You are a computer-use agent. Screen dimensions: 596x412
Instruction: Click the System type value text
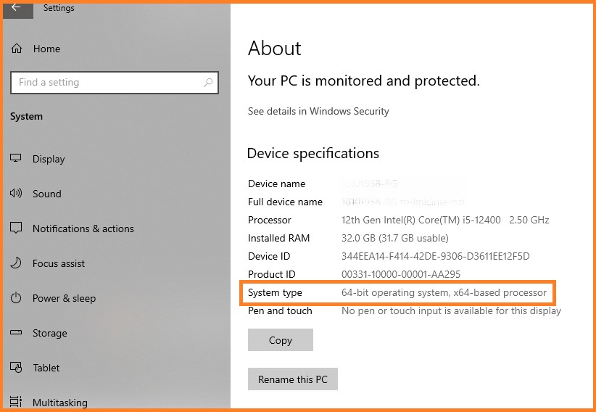pyautogui.click(x=444, y=292)
